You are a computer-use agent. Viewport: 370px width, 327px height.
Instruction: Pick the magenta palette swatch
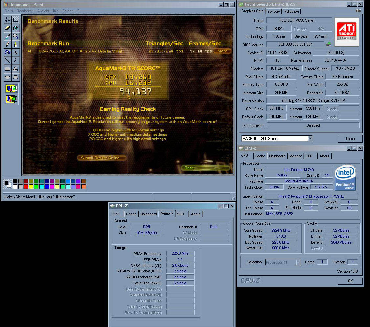pyautogui.click(x=52, y=187)
